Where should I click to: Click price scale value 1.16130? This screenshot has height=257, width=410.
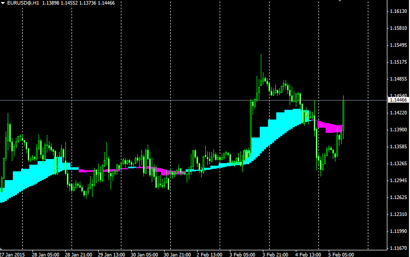[399, 11]
